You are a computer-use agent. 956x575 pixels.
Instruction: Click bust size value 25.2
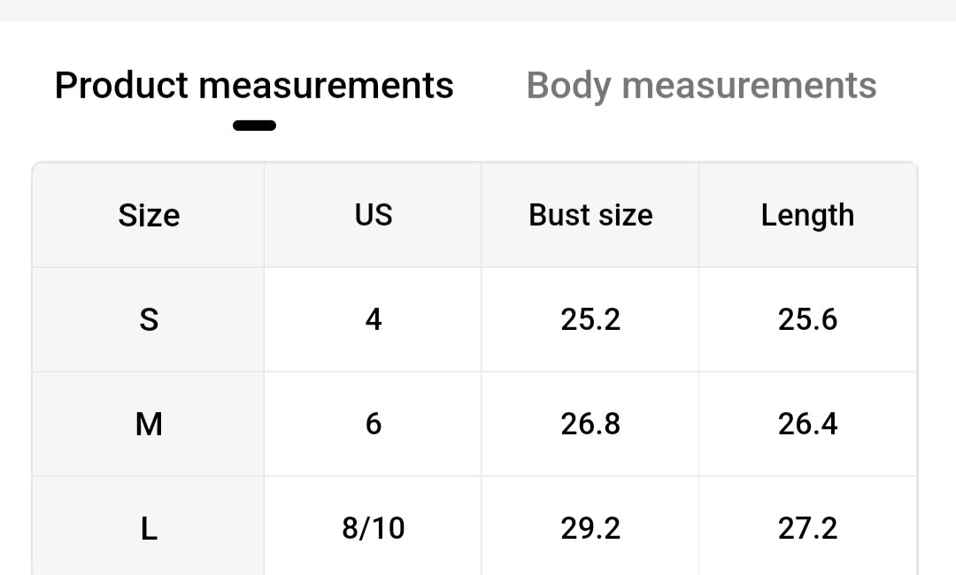point(590,319)
